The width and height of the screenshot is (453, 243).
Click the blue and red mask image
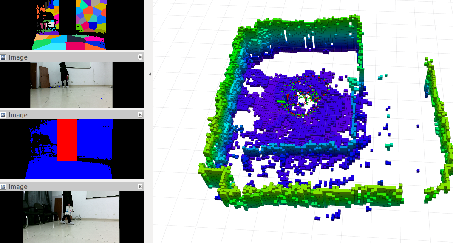[x=72, y=149]
